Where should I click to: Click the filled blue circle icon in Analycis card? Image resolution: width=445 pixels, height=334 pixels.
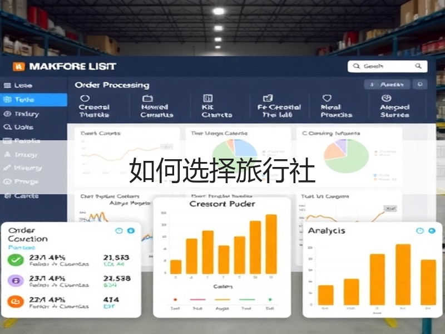[x=432, y=231]
